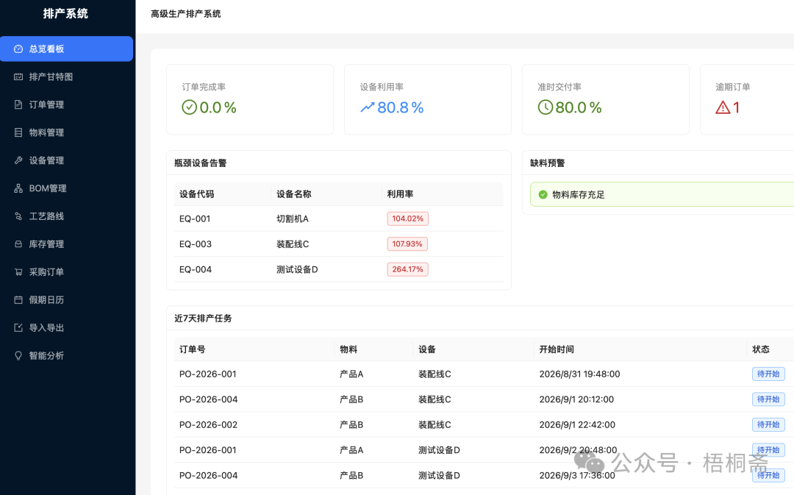The width and height of the screenshot is (794, 495).
Task: Click the 假期日历 calendar icon
Action: [18, 300]
